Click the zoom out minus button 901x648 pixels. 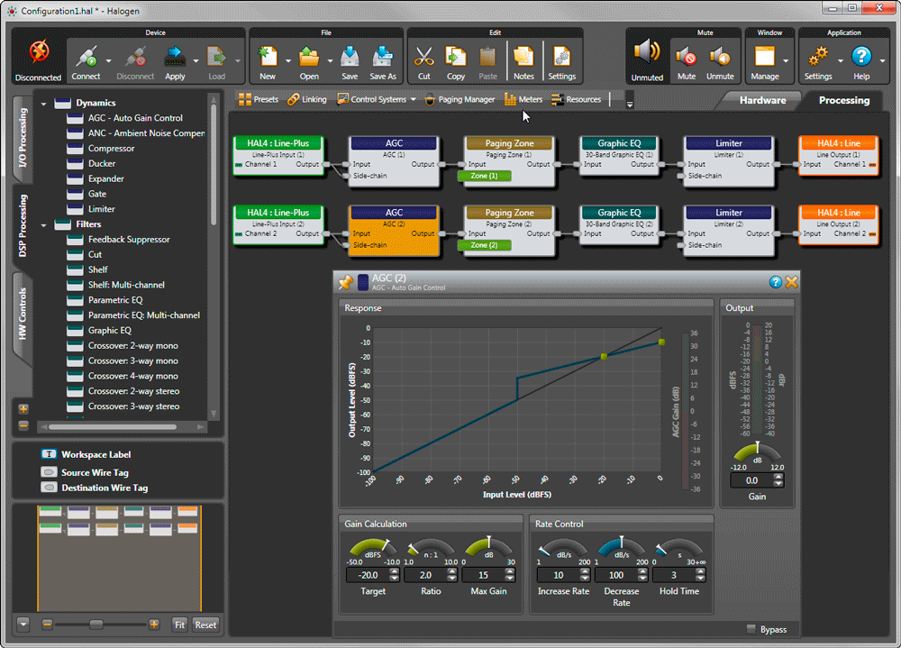(x=47, y=625)
